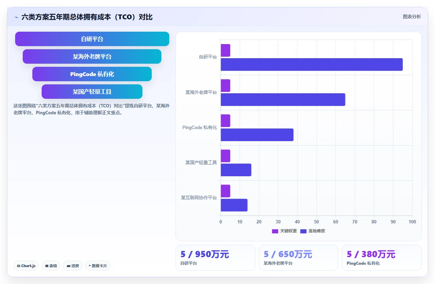Select the 某国产轻量工具 funnel bar

[x=92, y=92]
